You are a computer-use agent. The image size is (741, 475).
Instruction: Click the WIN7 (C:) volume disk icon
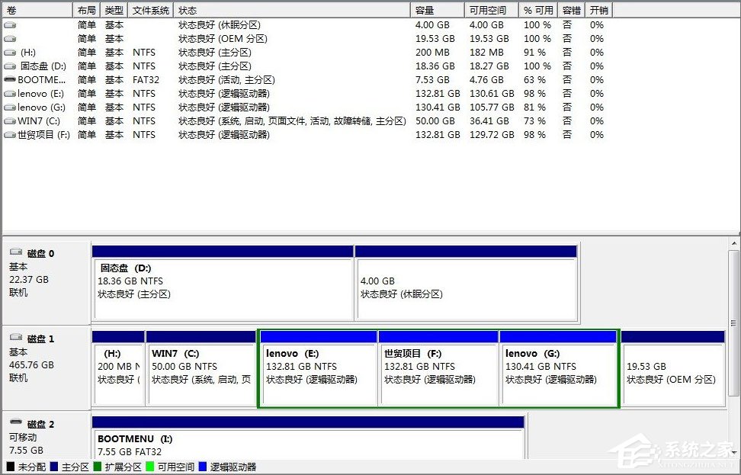pyautogui.click(x=9, y=121)
